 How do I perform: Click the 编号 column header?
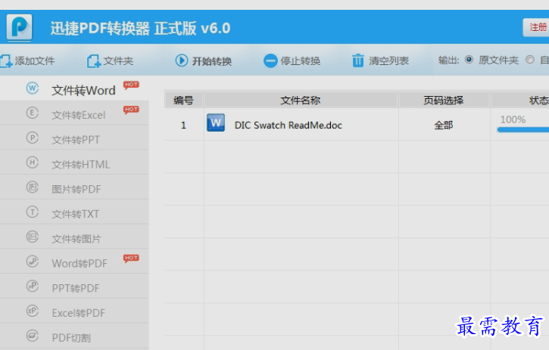tap(184, 101)
